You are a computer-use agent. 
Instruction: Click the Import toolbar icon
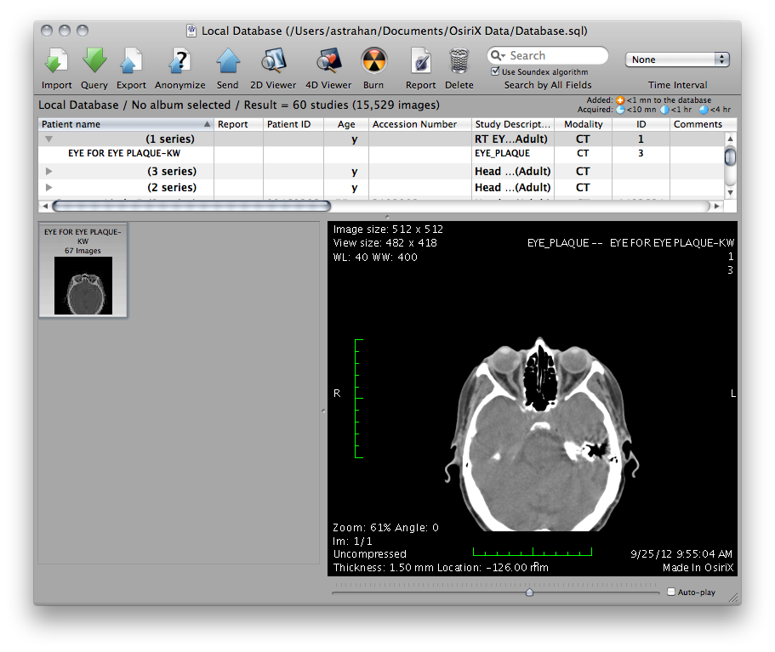(x=56, y=61)
